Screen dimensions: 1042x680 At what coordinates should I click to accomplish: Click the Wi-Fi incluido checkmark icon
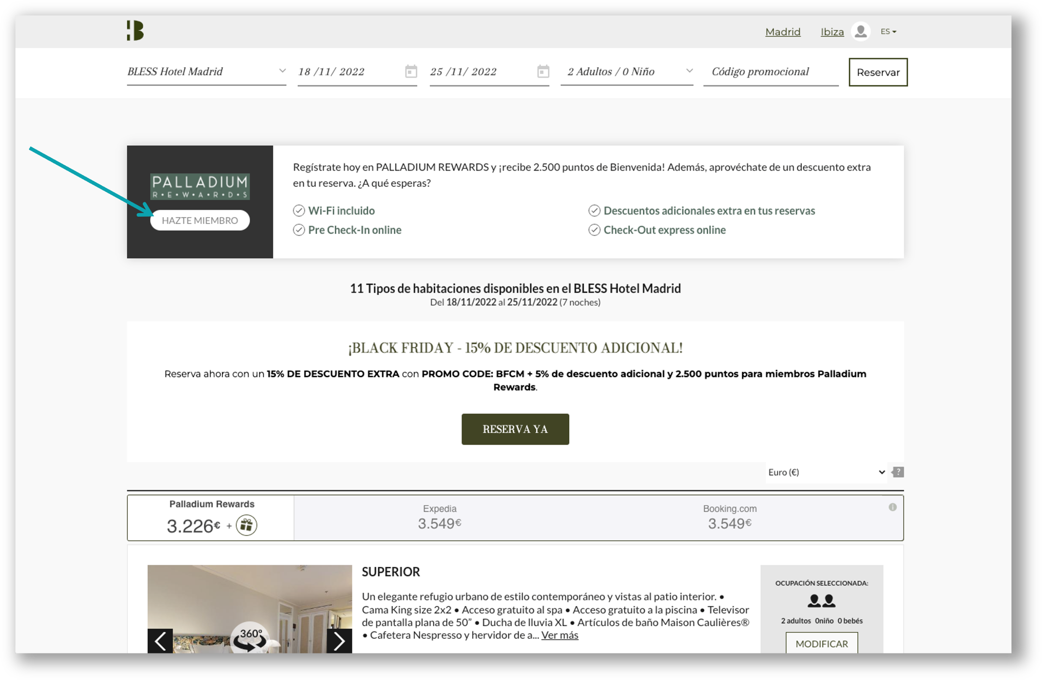pos(299,211)
